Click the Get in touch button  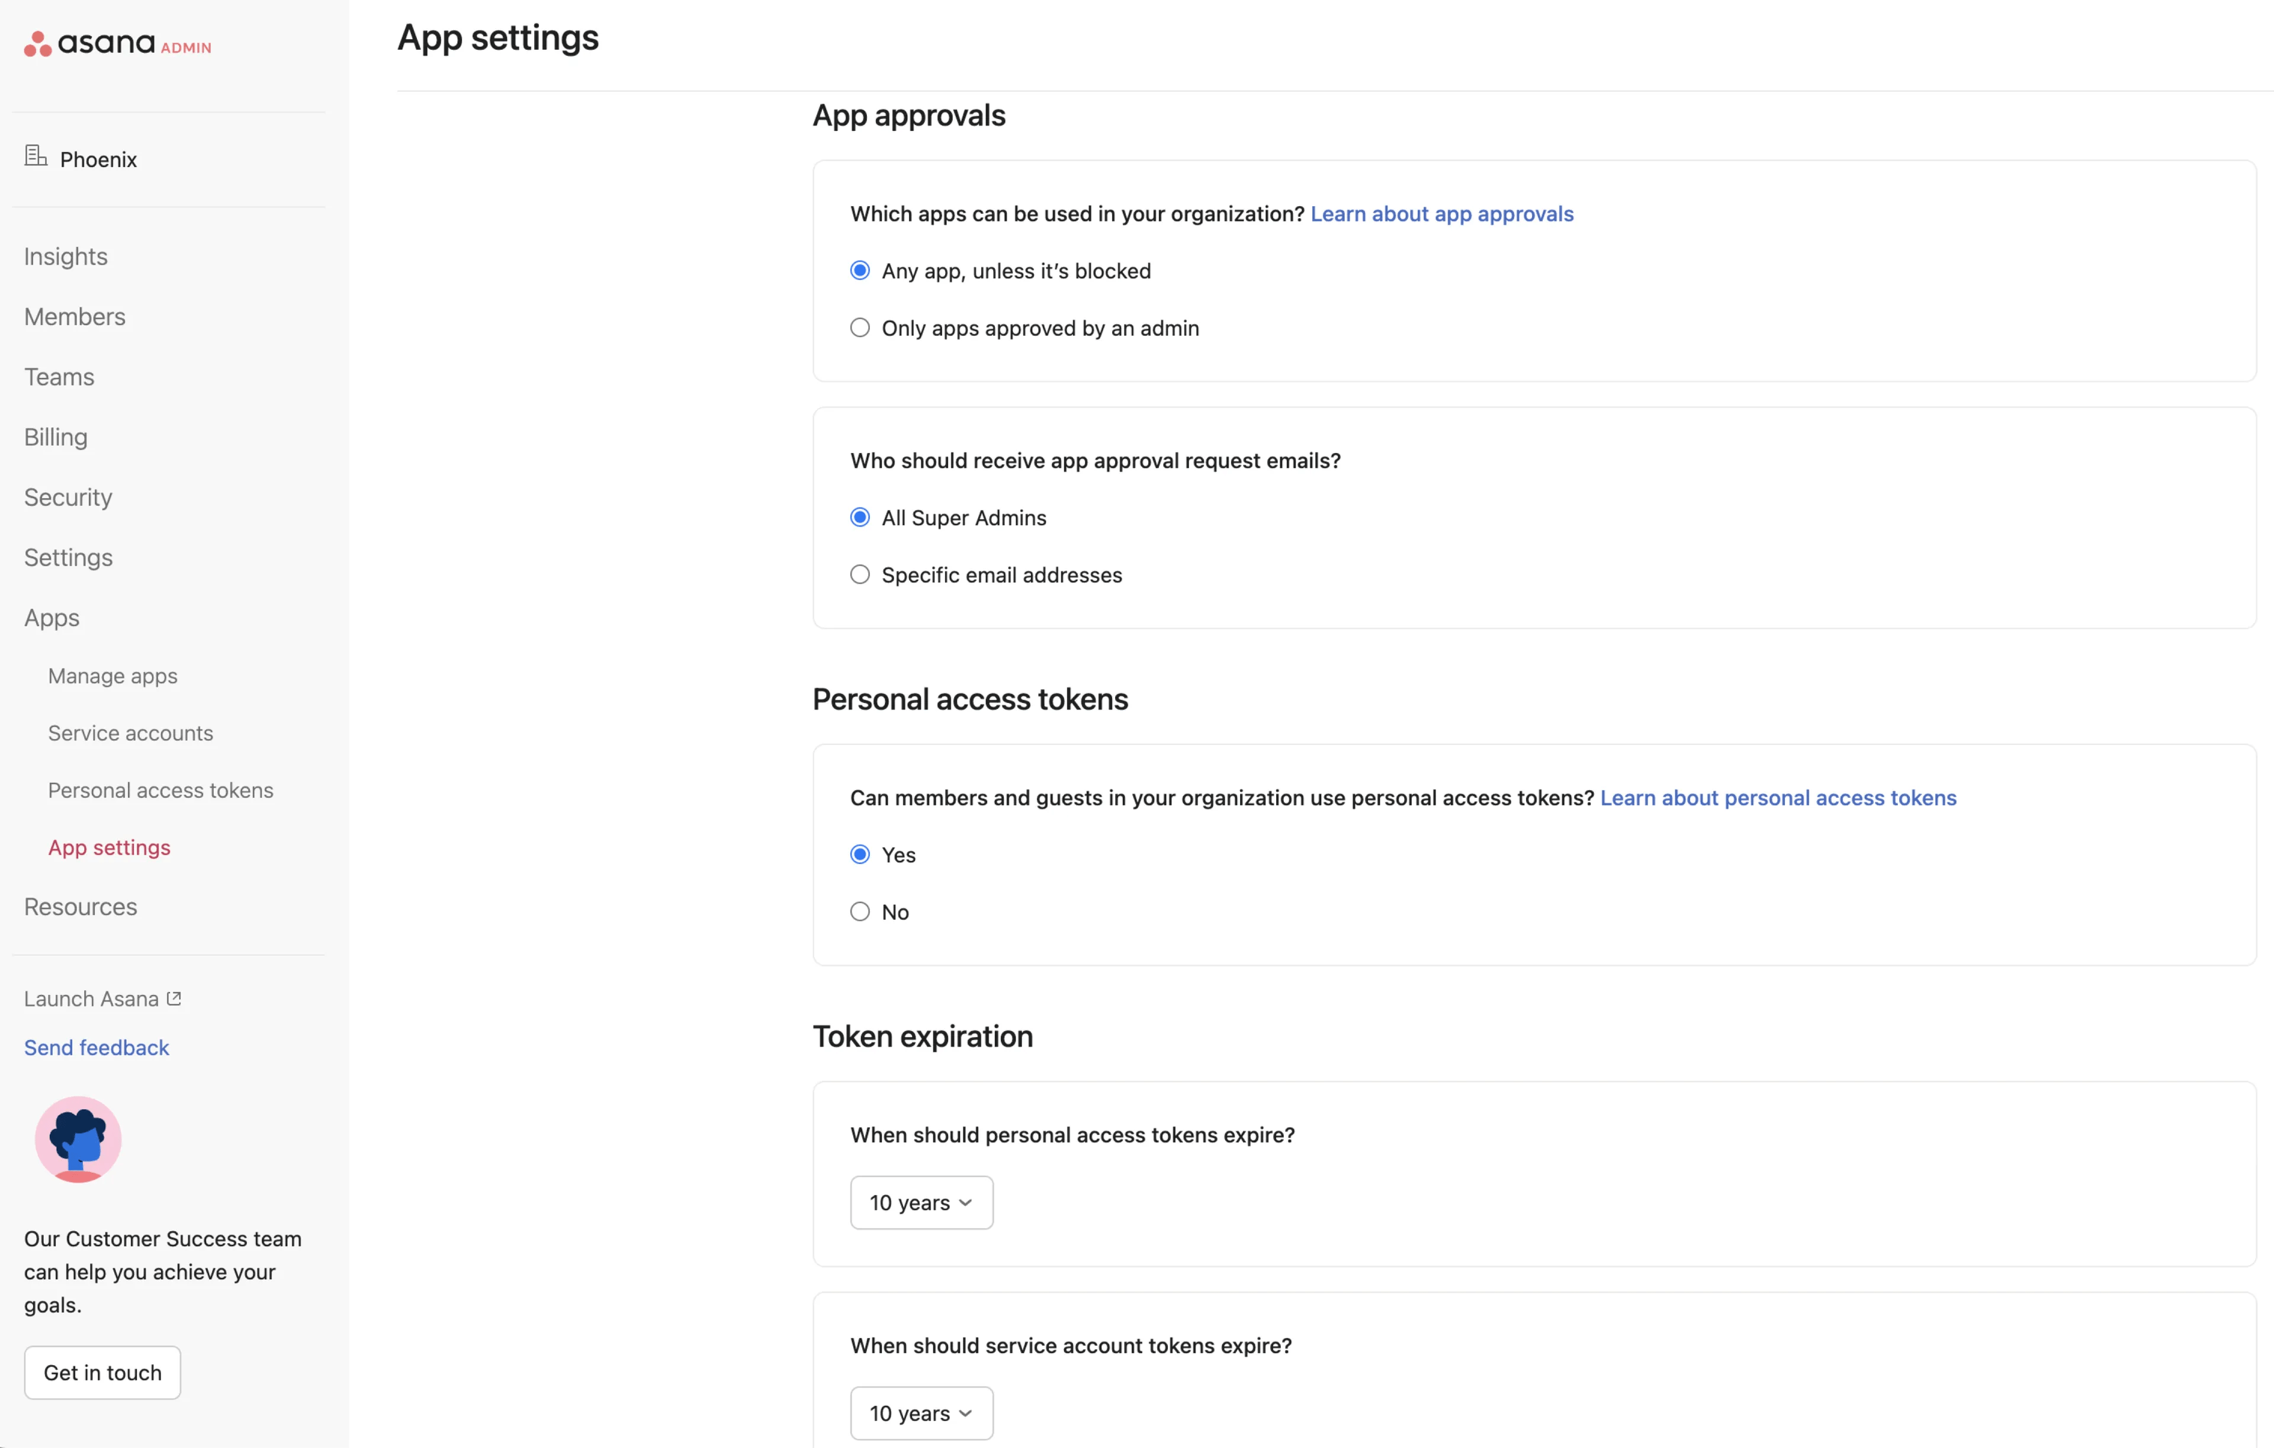[x=102, y=1372]
